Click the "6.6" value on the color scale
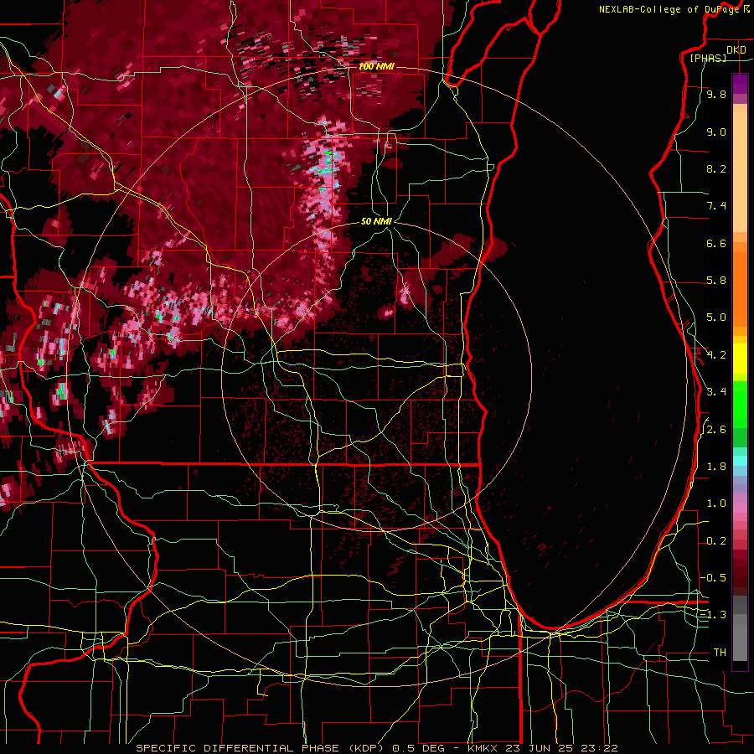 tap(716, 243)
